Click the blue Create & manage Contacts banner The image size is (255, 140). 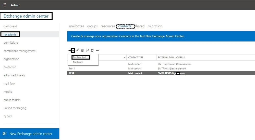(161, 36)
